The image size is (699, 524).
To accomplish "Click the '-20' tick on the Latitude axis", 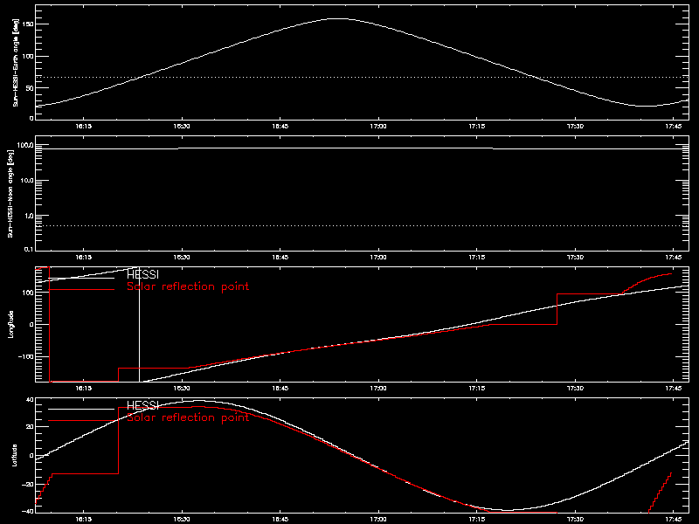I will tap(28, 485).
